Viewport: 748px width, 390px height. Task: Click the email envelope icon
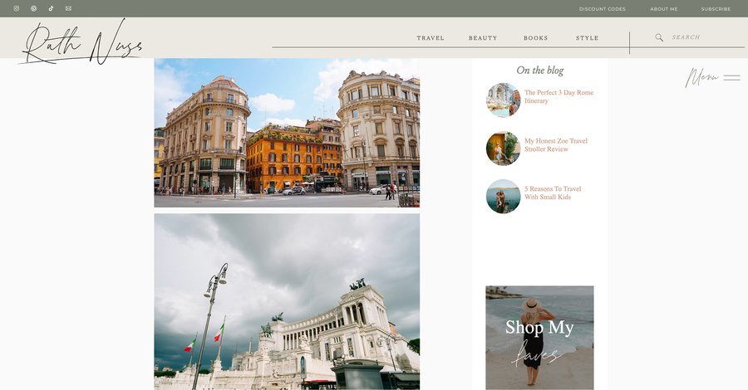tap(68, 8)
